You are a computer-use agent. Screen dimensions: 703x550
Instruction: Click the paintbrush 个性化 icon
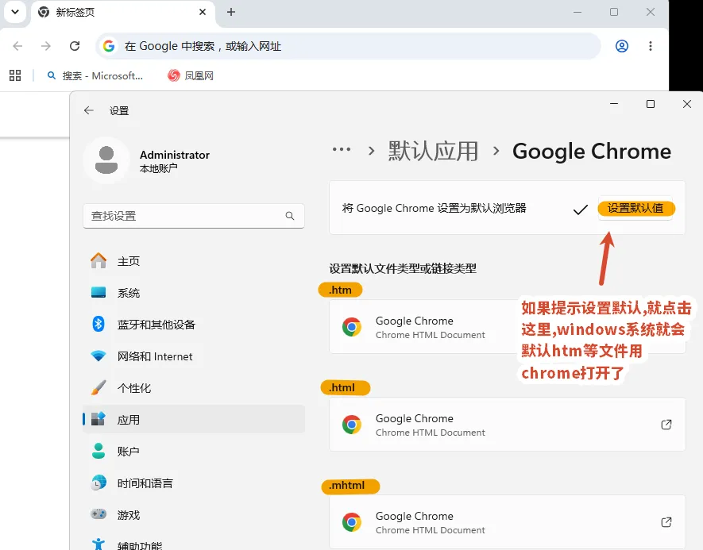pyautogui.click(x=98, y=387)
